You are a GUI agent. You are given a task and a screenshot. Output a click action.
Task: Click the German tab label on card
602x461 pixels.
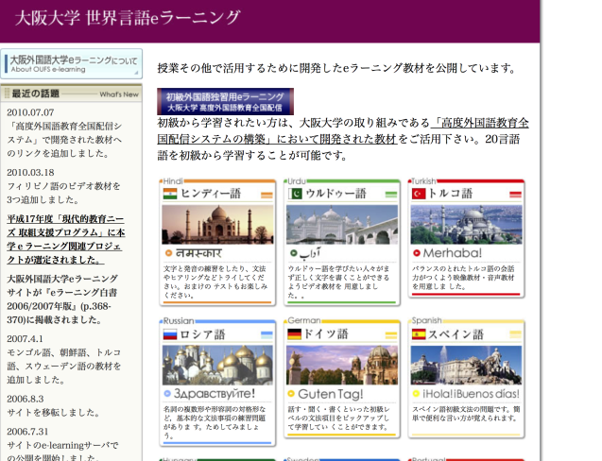[304, 320]
